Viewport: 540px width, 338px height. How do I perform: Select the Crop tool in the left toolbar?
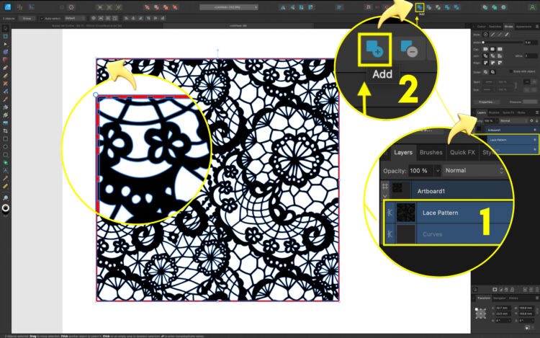(x=5, y=130)
